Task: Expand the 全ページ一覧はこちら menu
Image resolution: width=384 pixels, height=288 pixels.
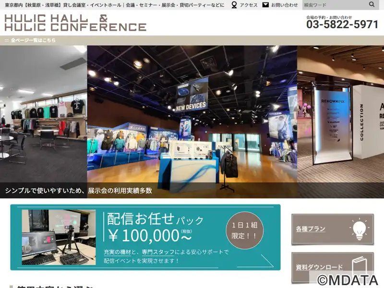Action: click(33, 40)
